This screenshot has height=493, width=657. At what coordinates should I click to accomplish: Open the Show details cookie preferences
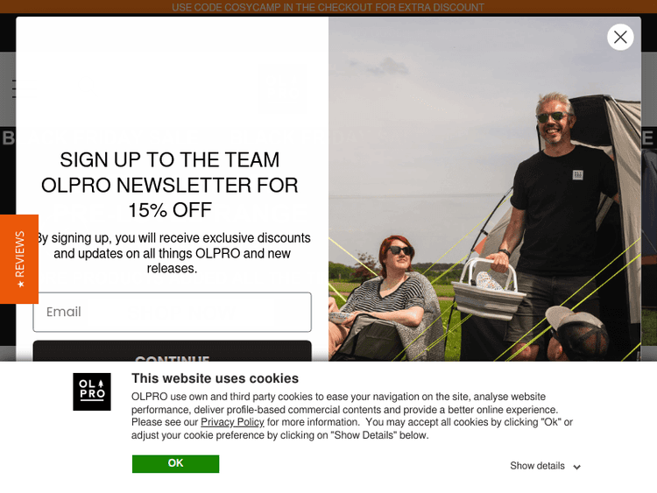tap(545, 466)
